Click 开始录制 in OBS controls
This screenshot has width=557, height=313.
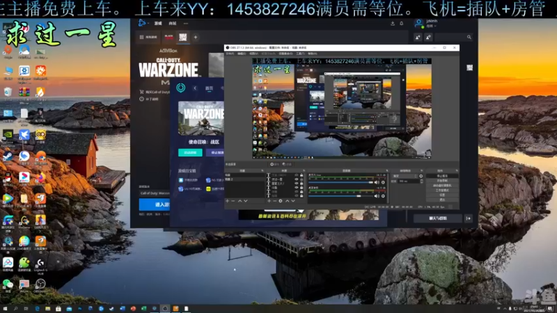tap(442, 181)
